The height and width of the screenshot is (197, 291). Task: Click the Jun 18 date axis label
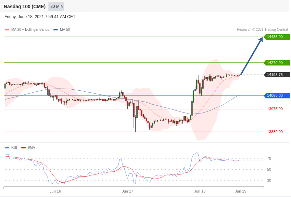coord(200,191)
